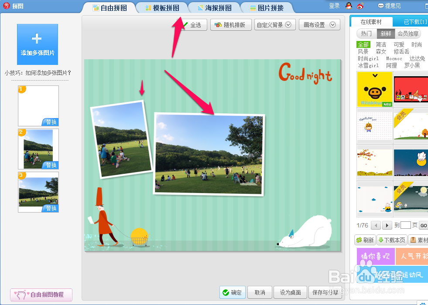This screenshot has width=428, height=305.
Task: Choose the 全部 category
Action: tap(363, 44)
